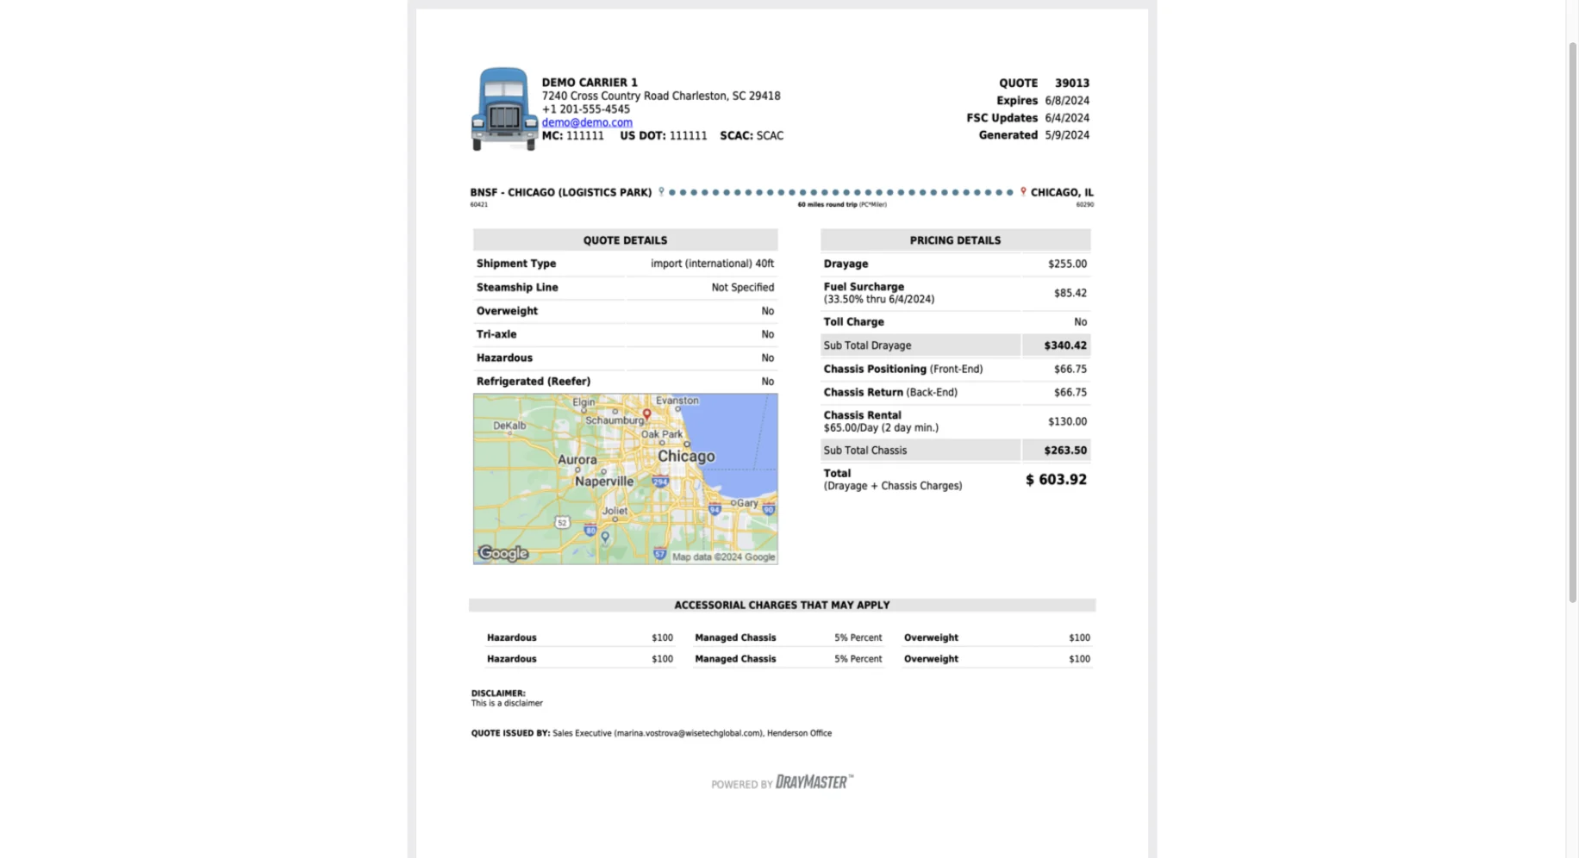Click the Steamship Line value Not Specified

[742, 288]
